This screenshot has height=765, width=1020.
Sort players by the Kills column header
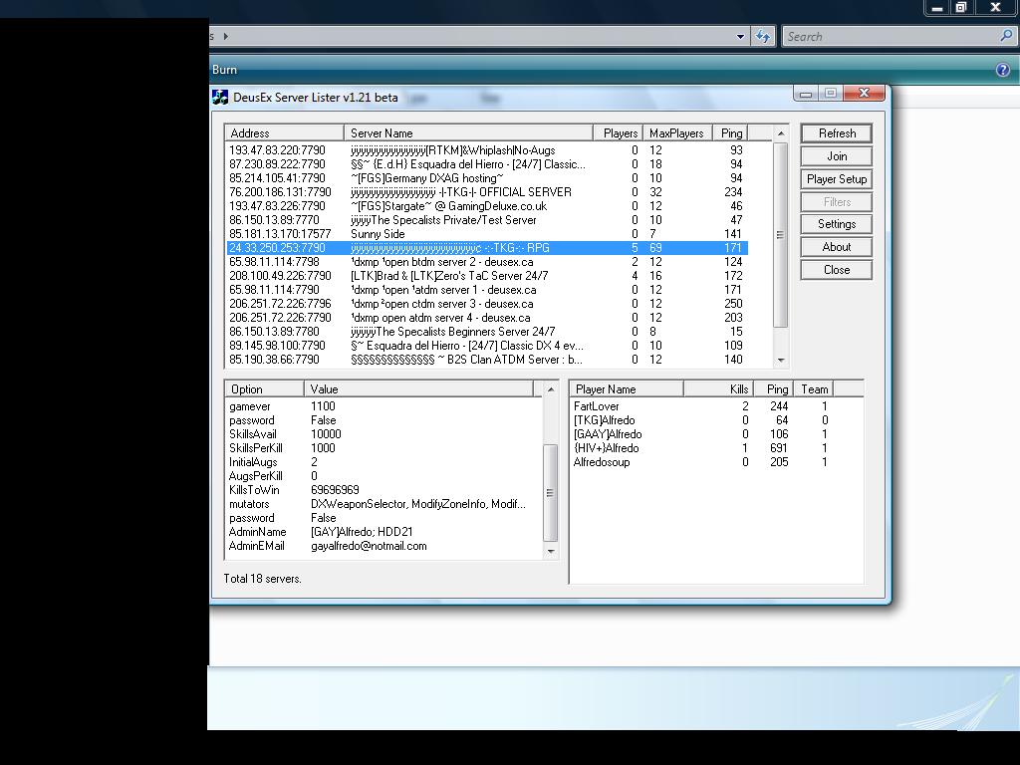pyautogui.click(x=718, y=389)
